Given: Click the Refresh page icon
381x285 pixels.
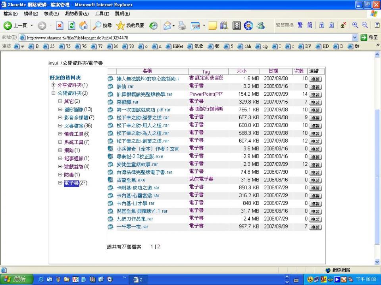Looking at the screenshot, I should 71,25.
